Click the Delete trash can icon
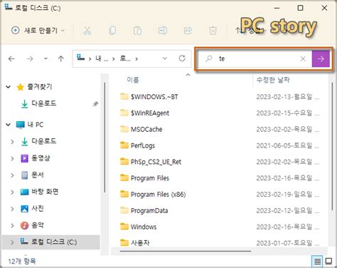Image resolution: width=337 pixels, height=268 pixels. click(x=213, y=31)
